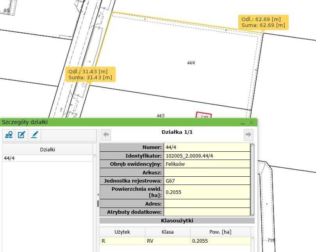
Task: Click the details table vertical scrollbar
Action: [252, 179]
